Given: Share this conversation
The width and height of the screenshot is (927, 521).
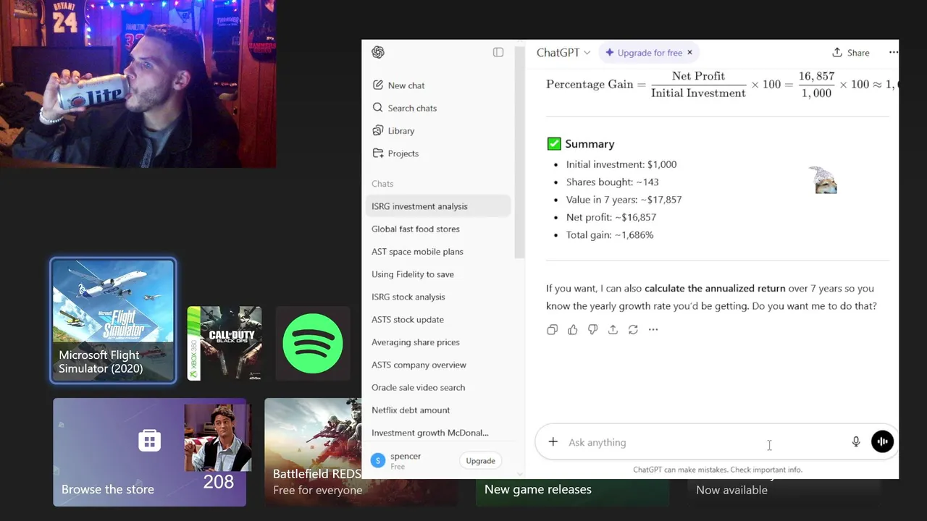Looking at the screenshot, I should coord(851,53).
